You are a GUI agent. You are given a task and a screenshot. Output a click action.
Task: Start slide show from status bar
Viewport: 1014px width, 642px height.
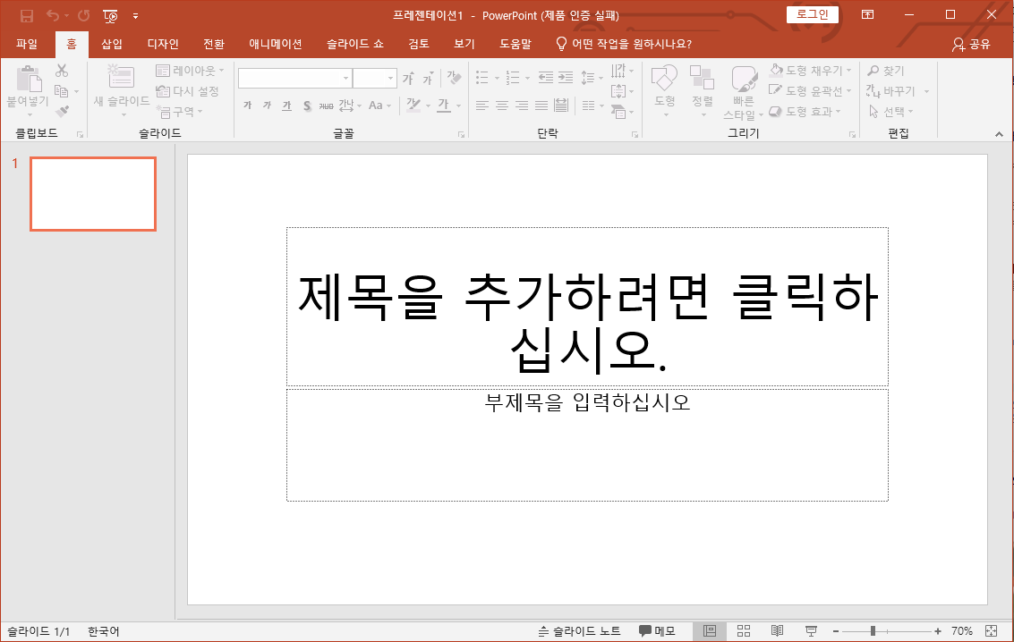pos(811,631)
